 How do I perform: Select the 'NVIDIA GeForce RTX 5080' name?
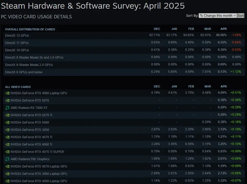tap(30, 122)
